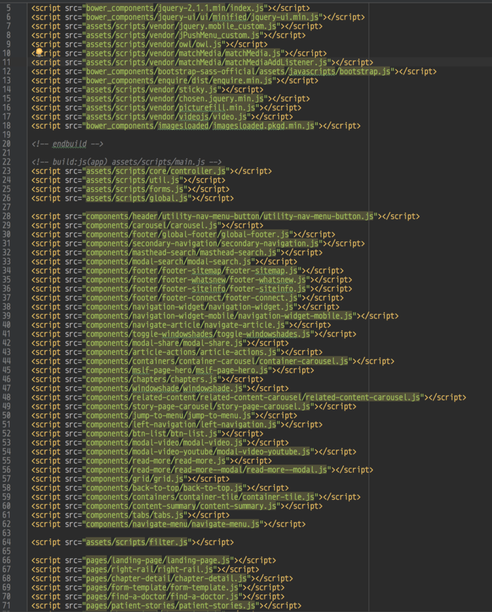The width and height of the screenshot is (492, 612).
Task: Click the read-more--modal.js path
Action: click(x=207, y=469)
